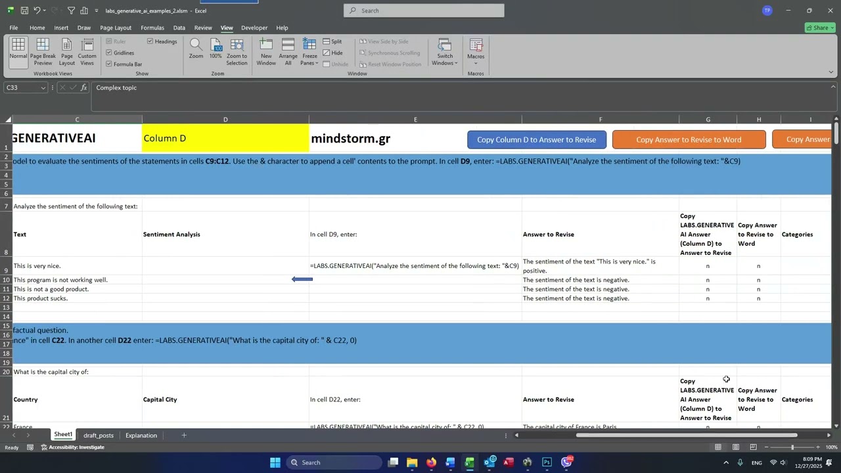Click Zoom to Selection
The width and height of the screenshot is (841, 473).
pyautogui.click(x=237, y=52)
